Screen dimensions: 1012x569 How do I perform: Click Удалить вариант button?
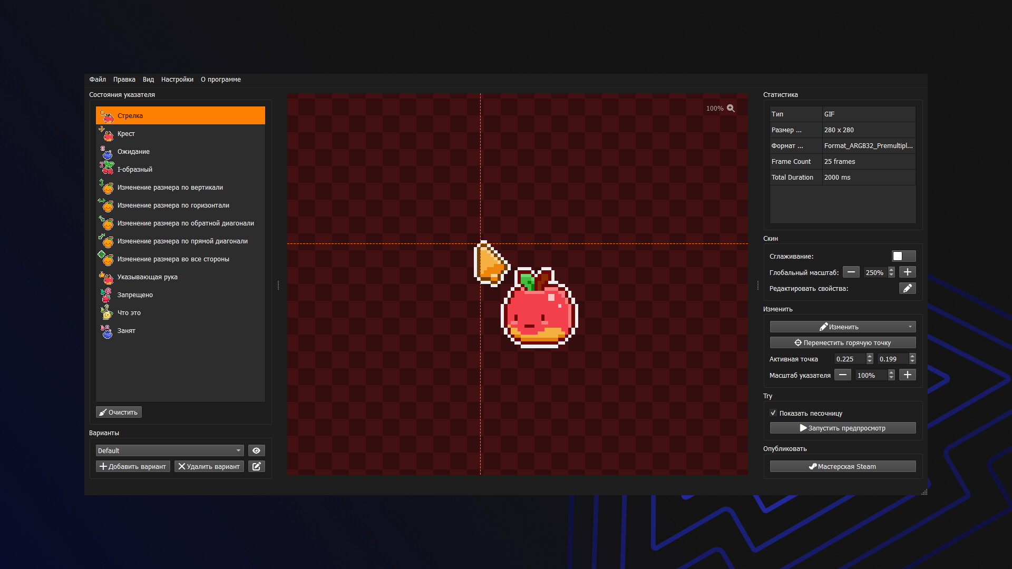coord(209,466)
